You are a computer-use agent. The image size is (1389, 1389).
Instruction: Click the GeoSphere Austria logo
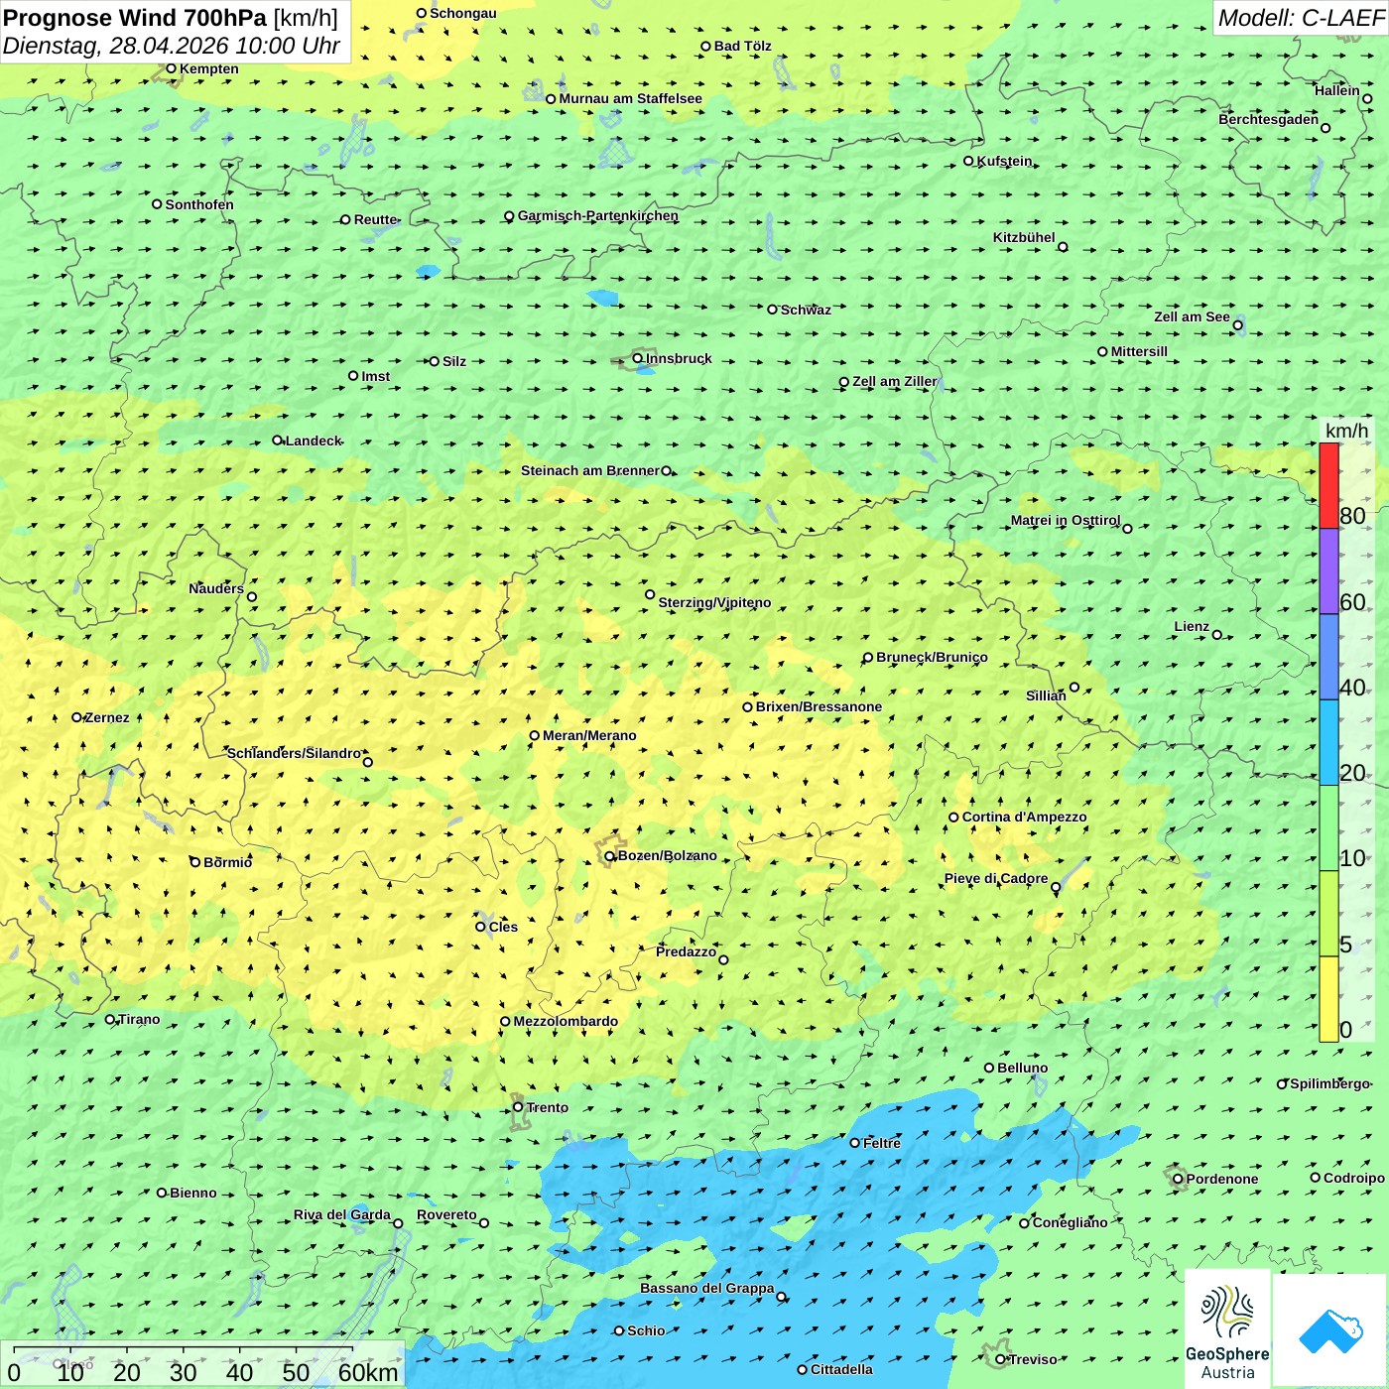click(1227, 1329)
